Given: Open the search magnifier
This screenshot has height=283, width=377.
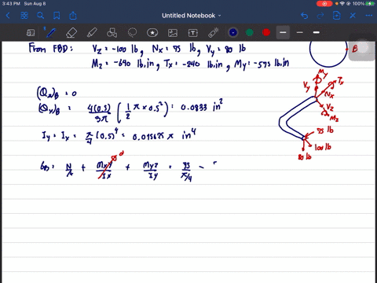Looking at the screenshot, I should 40,16.
